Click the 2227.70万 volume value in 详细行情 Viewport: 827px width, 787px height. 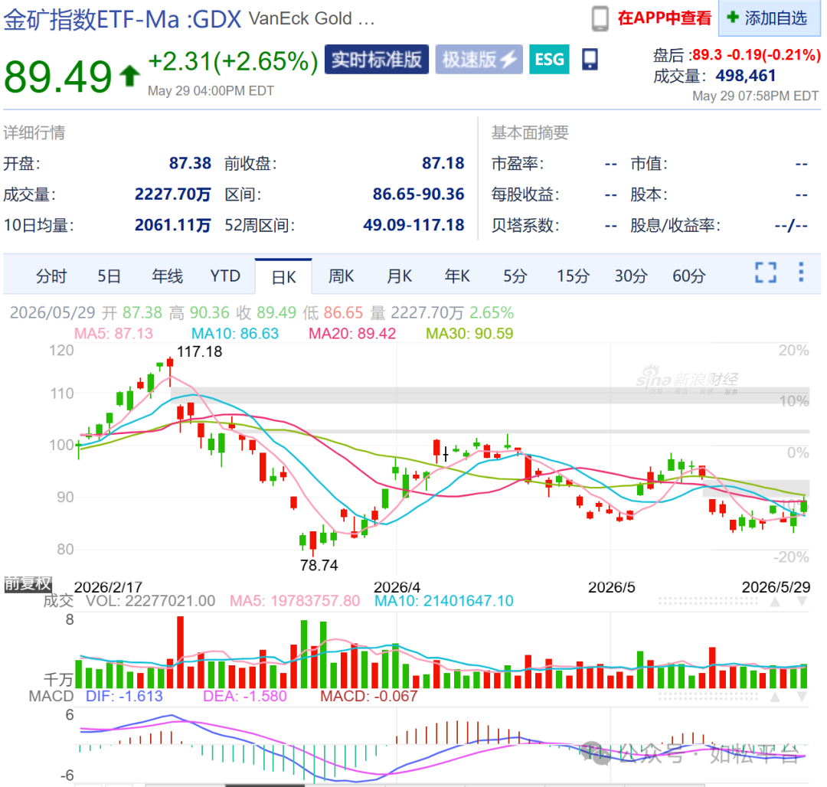[172, 194]
